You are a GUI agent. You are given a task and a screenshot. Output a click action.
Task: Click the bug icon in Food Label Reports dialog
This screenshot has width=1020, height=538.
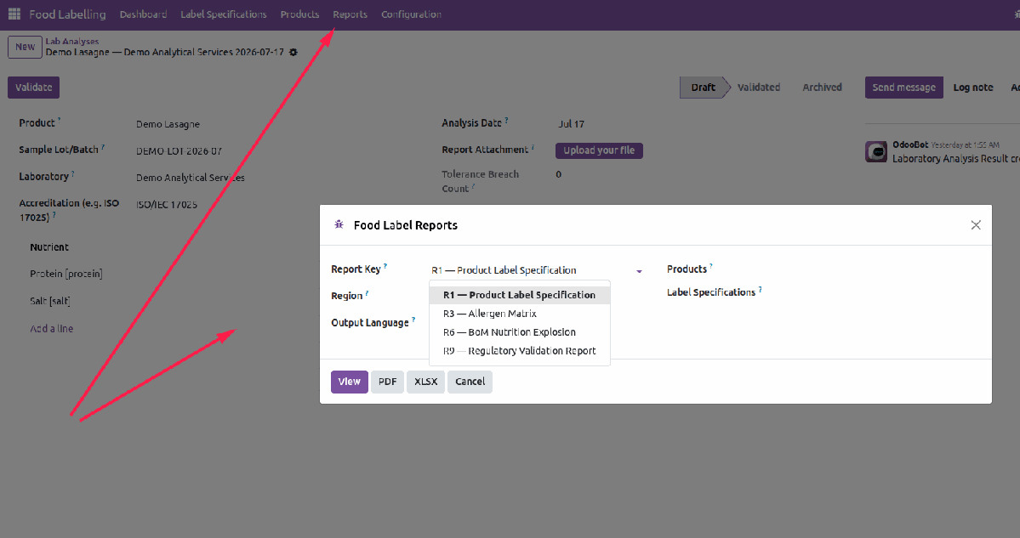pyautogui.click(x=339, y=225)
